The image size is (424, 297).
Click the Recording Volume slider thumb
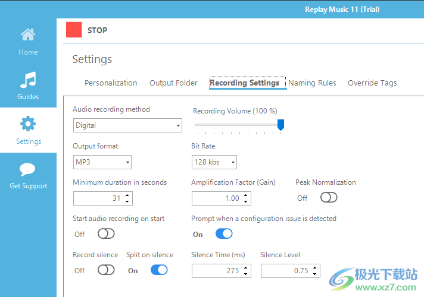pos(280,125)
